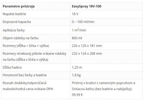Click the 'Dĺžka hadice' row label
Screen dimensions: 145x104
pos(12,67)
